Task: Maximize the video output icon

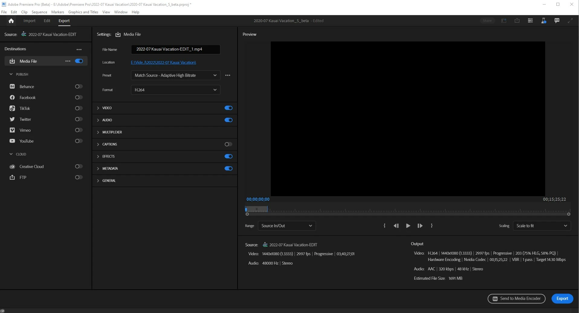Action: (570, 21)
